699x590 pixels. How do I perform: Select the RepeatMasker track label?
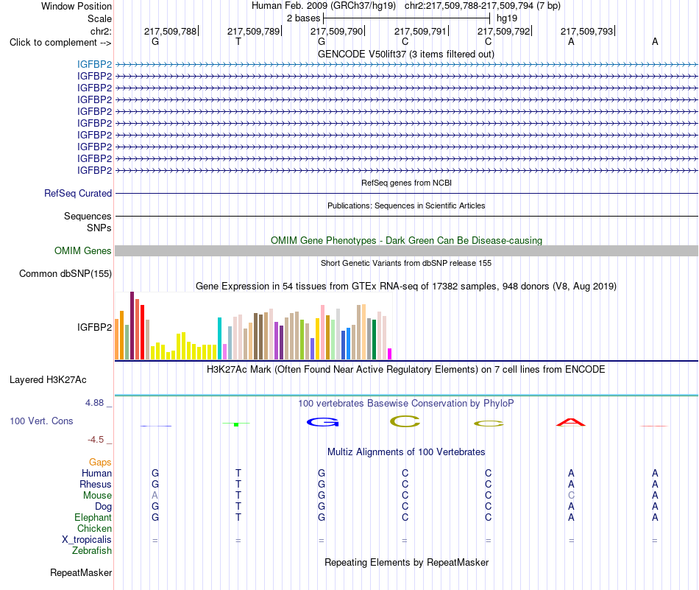coord(81,572)
